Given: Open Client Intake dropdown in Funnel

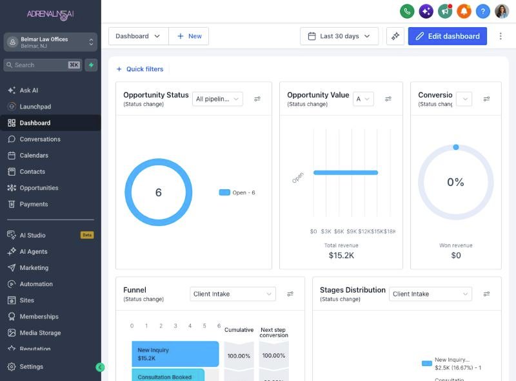Looking at the screenshot, I should (233, 294).
